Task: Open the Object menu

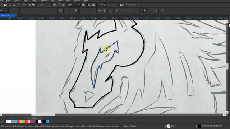Action: (x=25, y=1)
